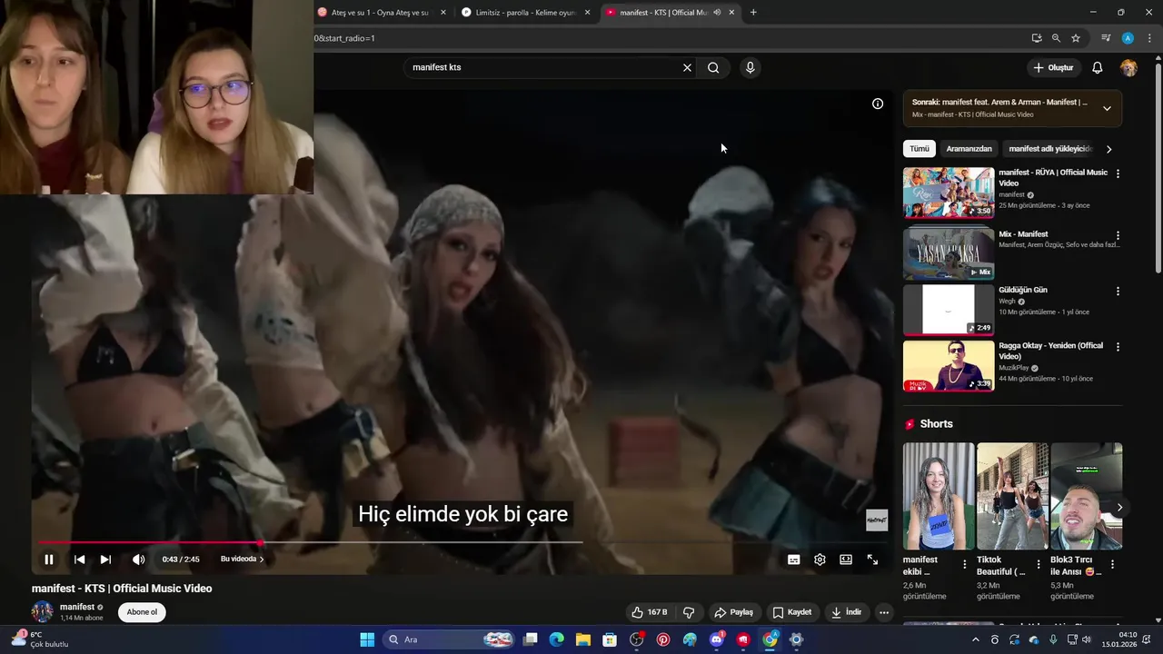
Task: Open the 'Güldüğün Gün' video title
Action: (x=1023, y=290)
